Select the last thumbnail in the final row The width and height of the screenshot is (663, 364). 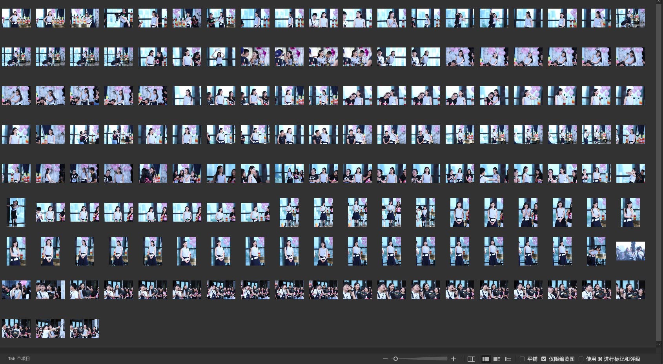tap(84, 329)
